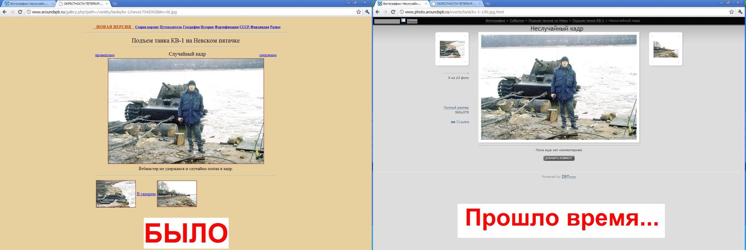Switch to the Фотографии tab in the left window
746x250 pixels.
point(29,4)
